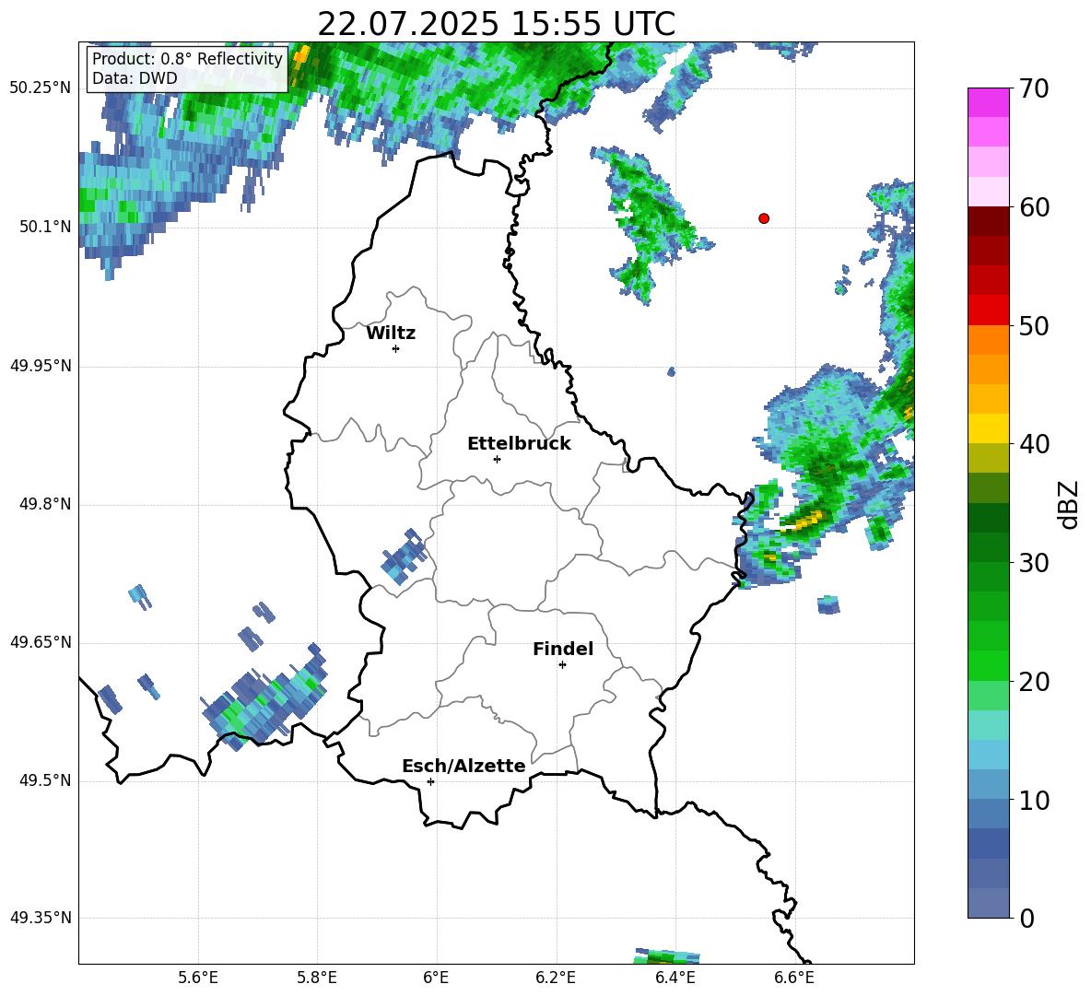Click the 5.6°E longitude label
1091x996 pixels.
coord(198,978)
